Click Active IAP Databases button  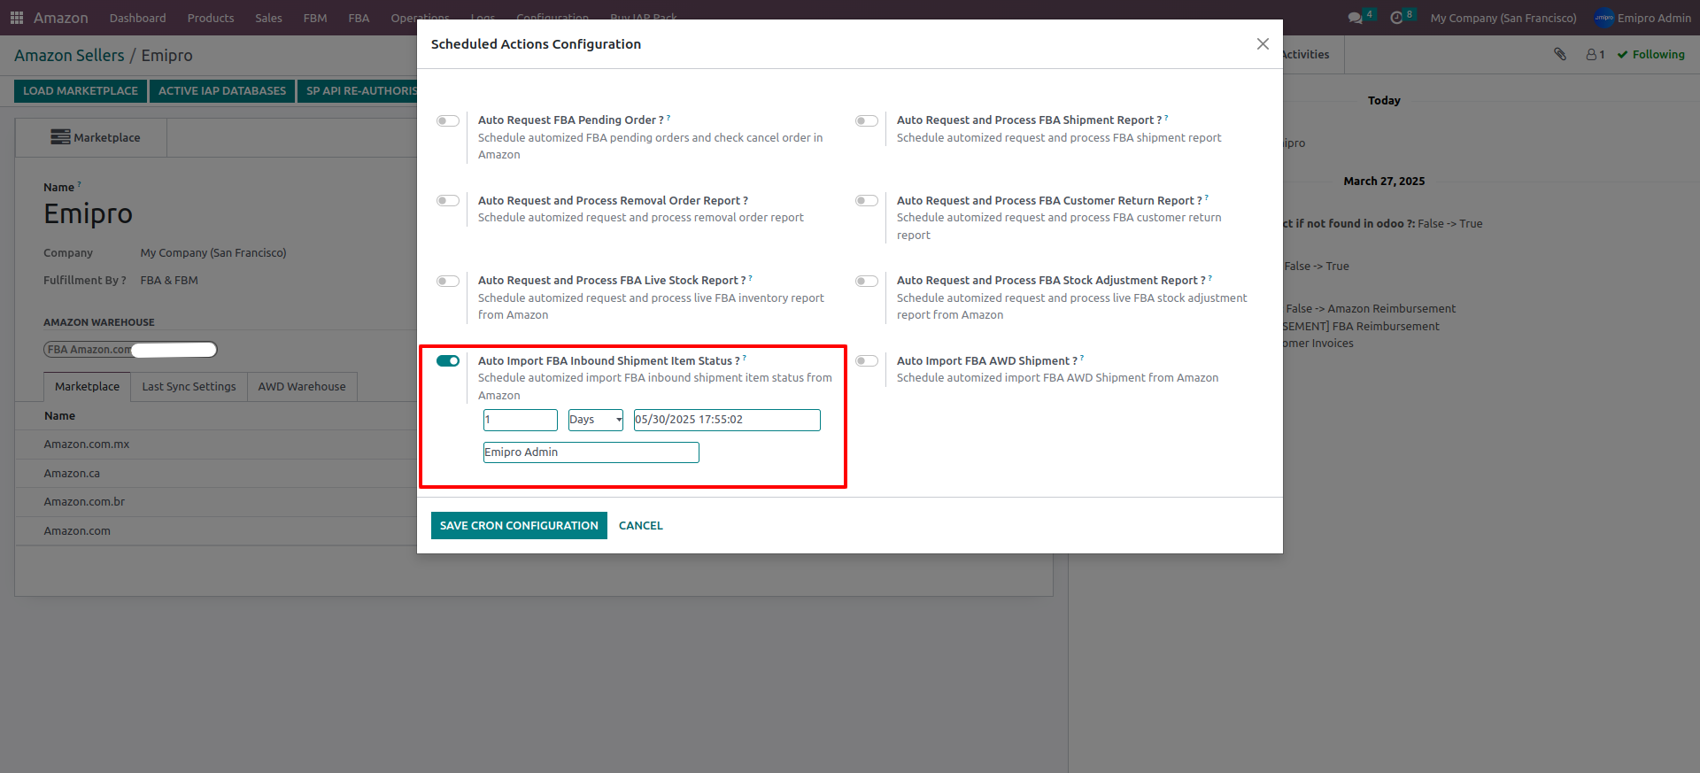222,91
